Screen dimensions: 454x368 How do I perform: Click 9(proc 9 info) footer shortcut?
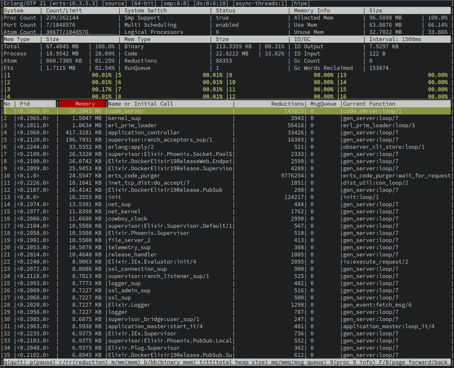pos(353,362)
